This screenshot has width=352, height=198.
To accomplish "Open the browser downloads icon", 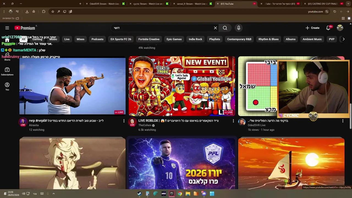I will pos(27,12).
